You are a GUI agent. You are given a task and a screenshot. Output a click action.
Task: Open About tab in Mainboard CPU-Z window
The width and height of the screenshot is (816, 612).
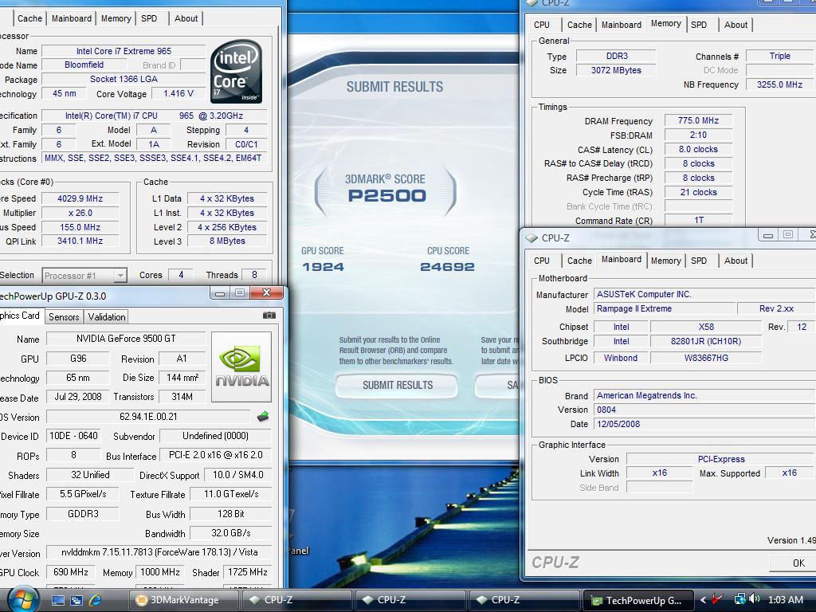736,261
